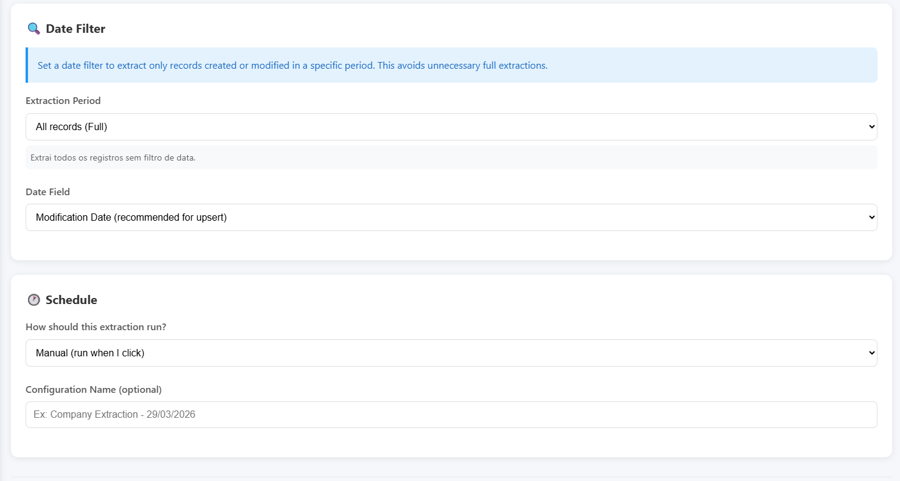Select the 'Manual (run when I click)' text
The width and height of the screenshot is (900, 481).
tap(90, 353)
